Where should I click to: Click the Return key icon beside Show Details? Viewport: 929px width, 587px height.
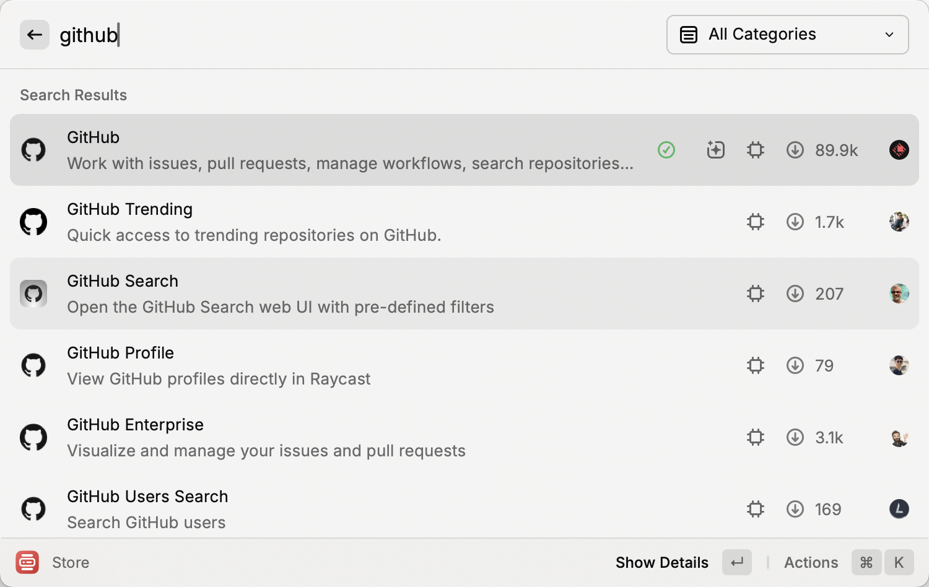[737, 562]
